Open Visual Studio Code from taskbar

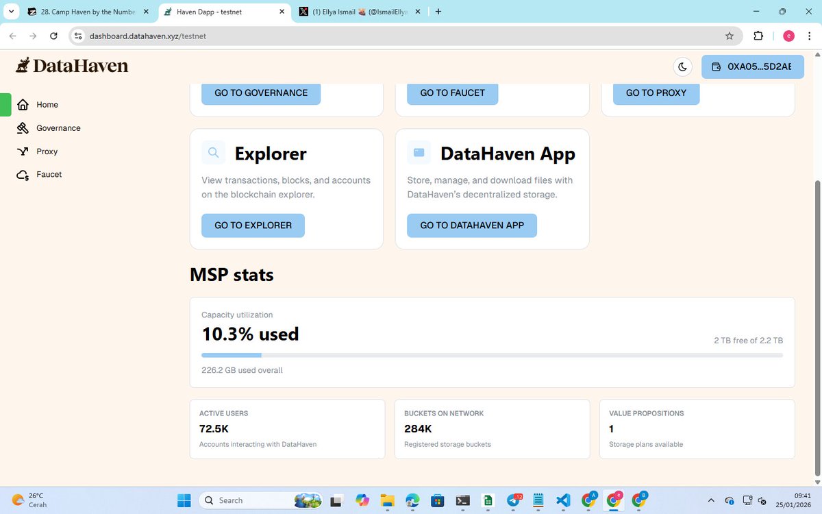(563, 500)
